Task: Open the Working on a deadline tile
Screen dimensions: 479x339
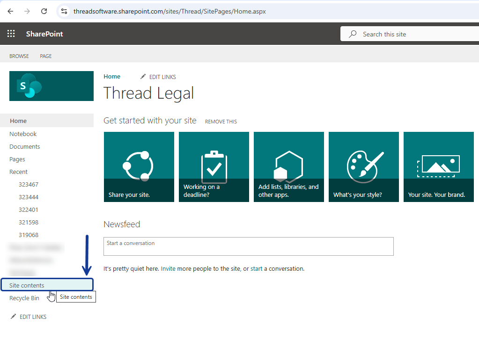Action: pyautogui.click(x=214, y=167)
